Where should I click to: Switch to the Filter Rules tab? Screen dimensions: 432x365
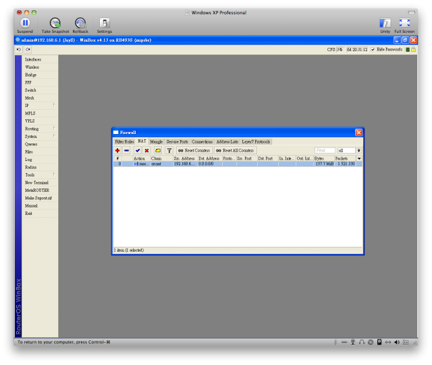(x=124, y=141)
